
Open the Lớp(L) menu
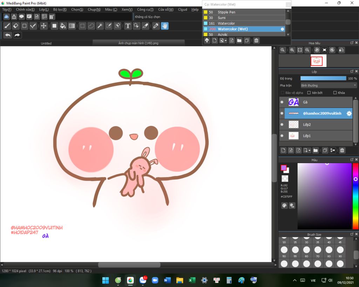click(44, 9)
